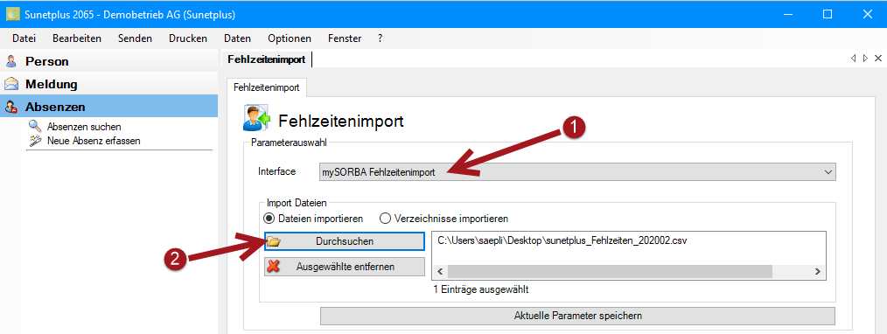Select Dateien importieren radio button

click(x=269, y=218)
